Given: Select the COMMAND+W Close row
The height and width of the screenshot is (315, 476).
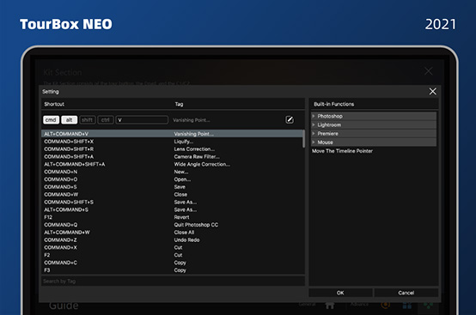Looking at the screenshot, I should click(x=172, y=194).
